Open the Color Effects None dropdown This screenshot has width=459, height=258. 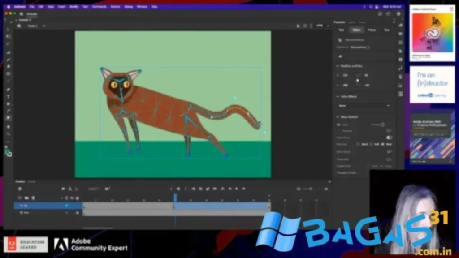(x=364, y=106)
